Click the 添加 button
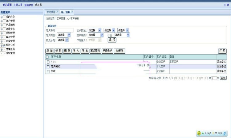231x138 pixels. [x=50, y=51]
